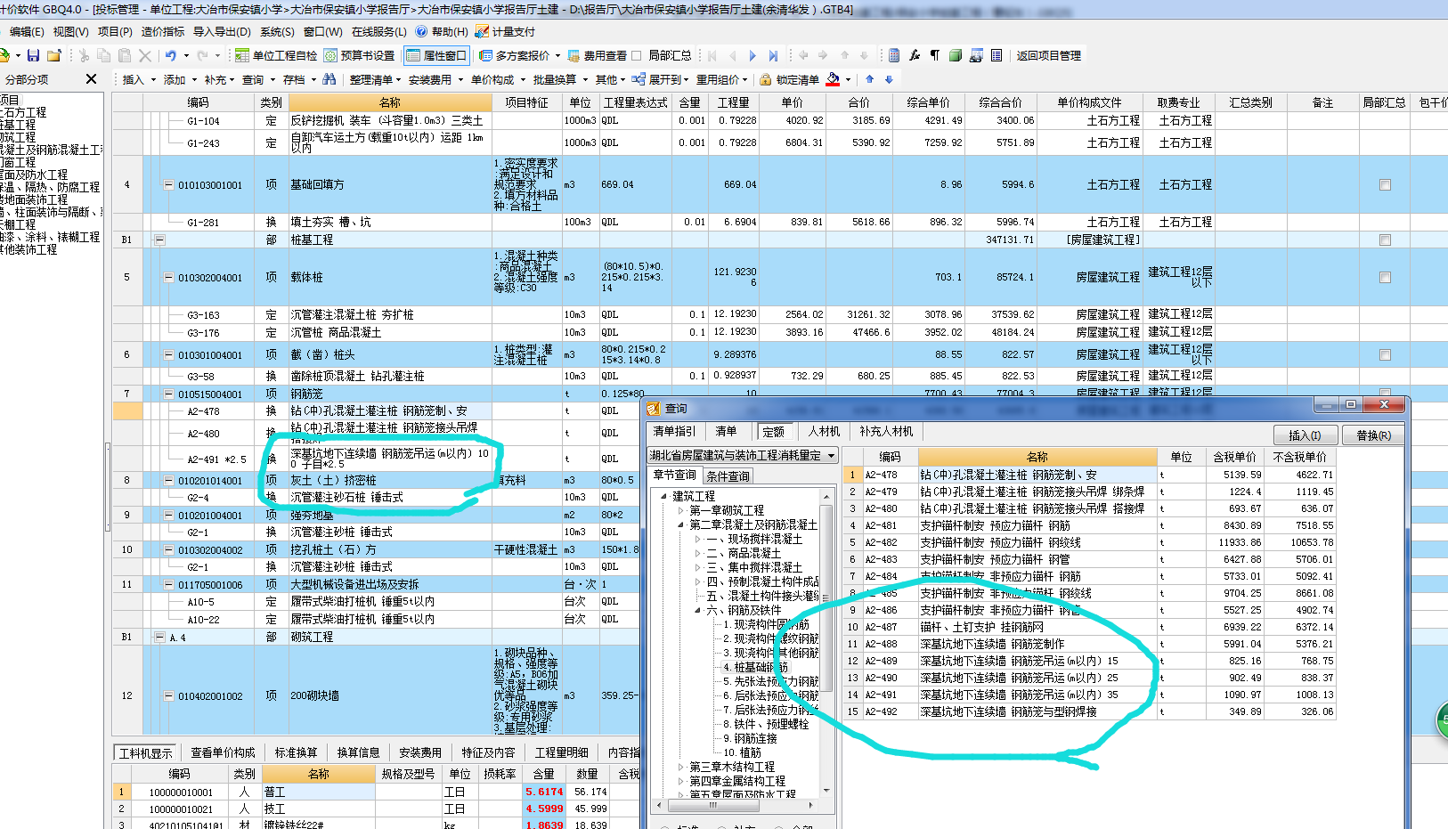Select 标准换算 bottom tab
Image resolution: width=1448 pixels, height=829 pixels.
point(296,752)
